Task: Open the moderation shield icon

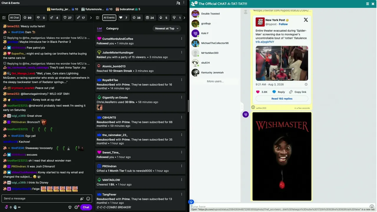Action: [x=70, y=207]
